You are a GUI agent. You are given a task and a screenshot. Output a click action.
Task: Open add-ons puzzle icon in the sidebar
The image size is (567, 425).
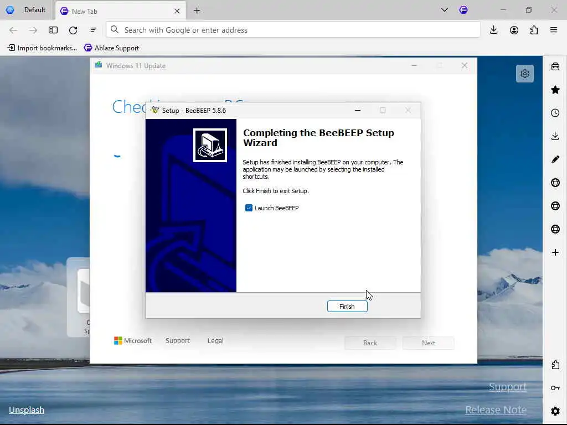[555, 365]
